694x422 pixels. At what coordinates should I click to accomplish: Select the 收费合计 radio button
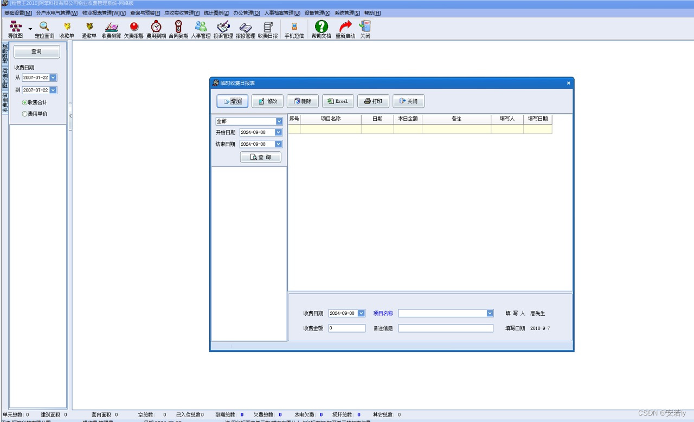click(x=35, y=102)
